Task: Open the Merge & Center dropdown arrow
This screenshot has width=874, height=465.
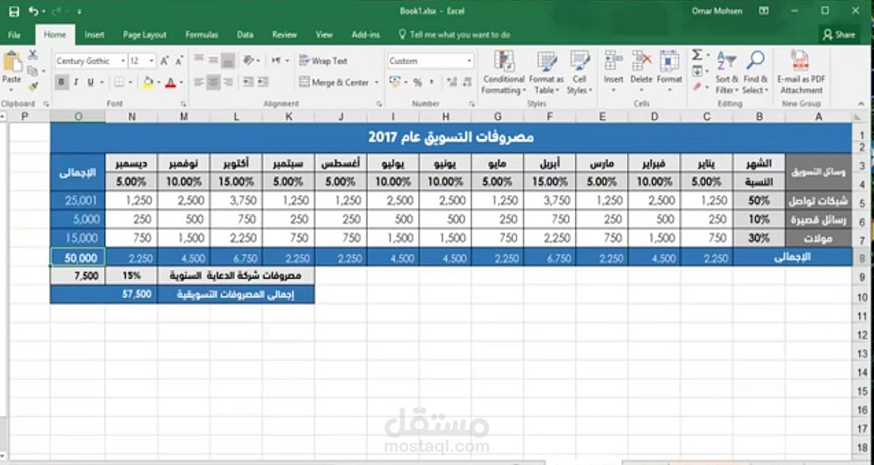Action: [377, 82]
